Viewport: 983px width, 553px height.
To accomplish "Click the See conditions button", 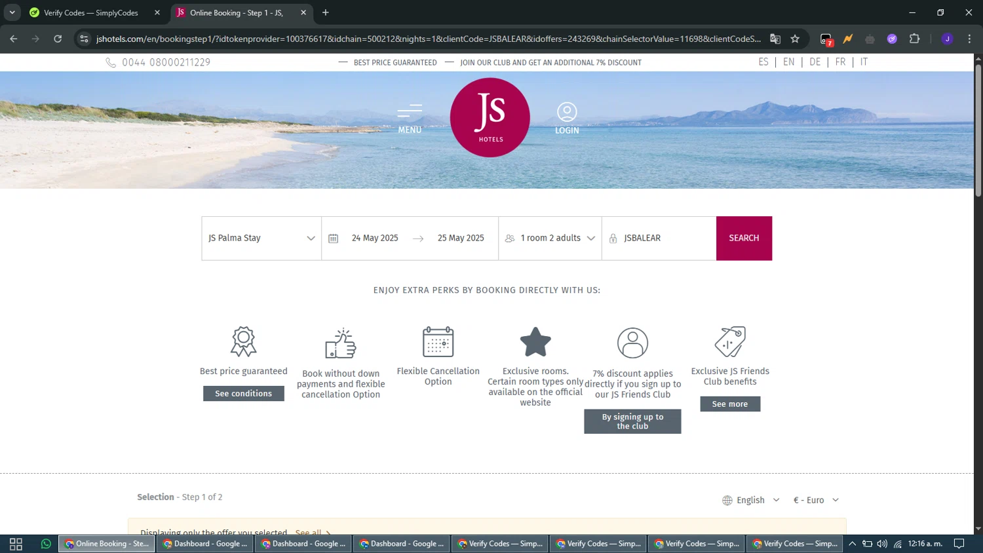I will [243, 393].
